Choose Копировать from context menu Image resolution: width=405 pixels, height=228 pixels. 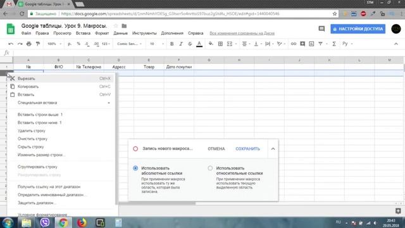click(x=62, y=87)
